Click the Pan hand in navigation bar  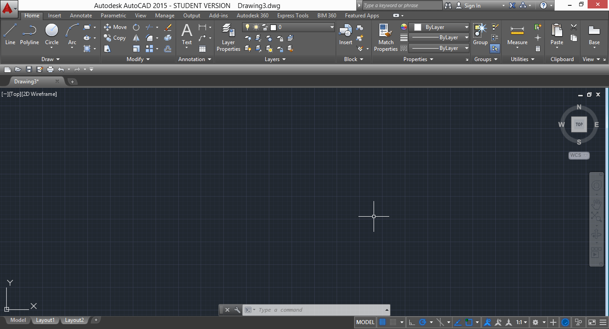(596, 204)
